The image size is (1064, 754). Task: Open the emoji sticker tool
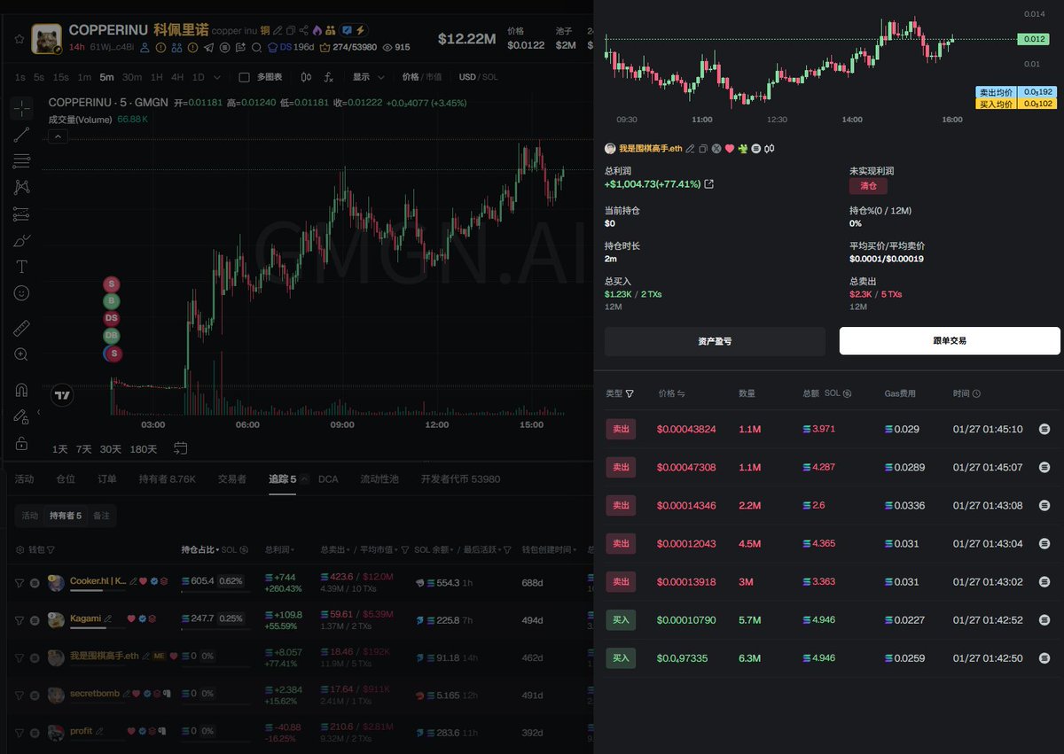[22, 292]
